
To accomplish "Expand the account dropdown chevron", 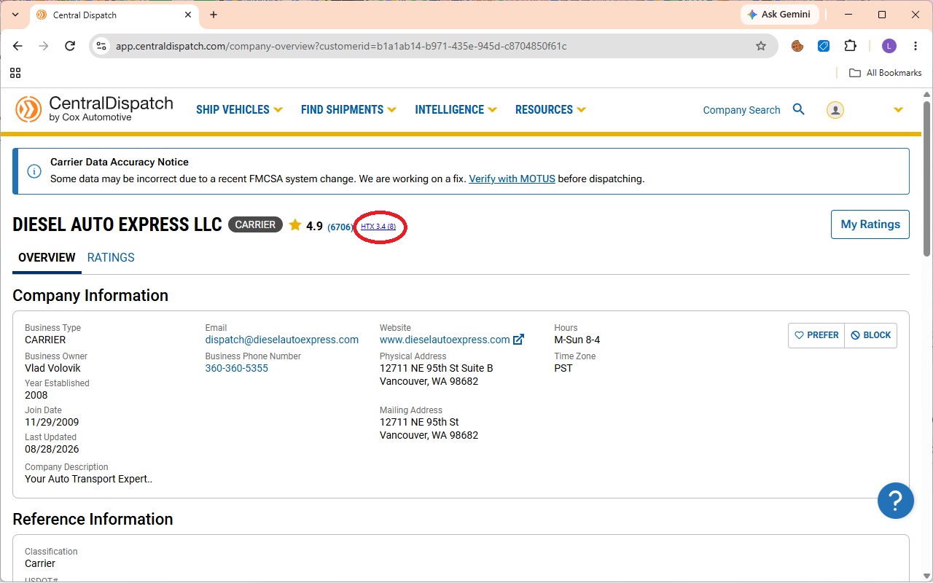I will 898,110.
